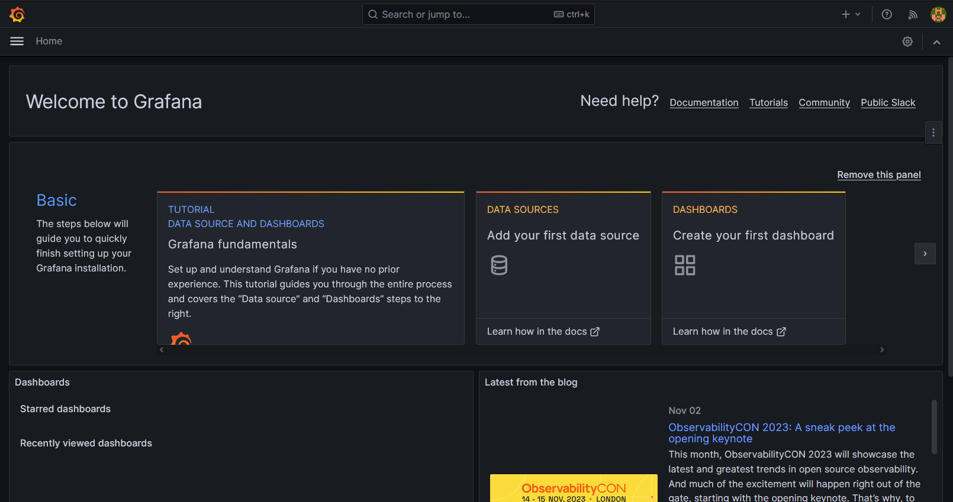Click the DASHBOARDS card label
953x502 pixels.
[x=705, y=210]
